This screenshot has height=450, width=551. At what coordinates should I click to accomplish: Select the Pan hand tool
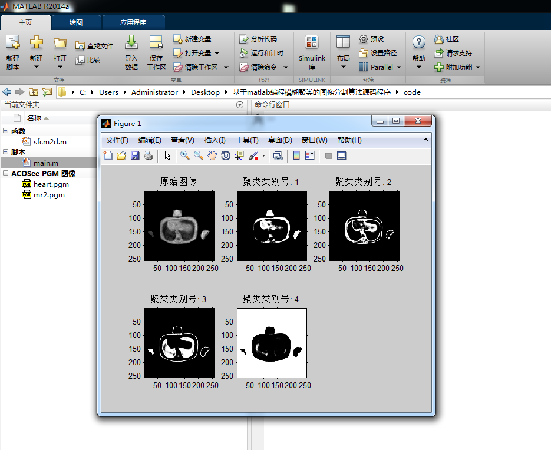[x=212, y=155]
